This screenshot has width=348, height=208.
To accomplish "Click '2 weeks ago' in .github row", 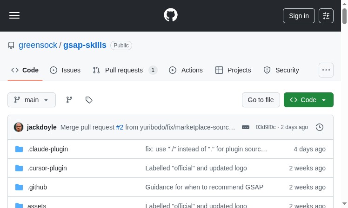I will point(307,187).
